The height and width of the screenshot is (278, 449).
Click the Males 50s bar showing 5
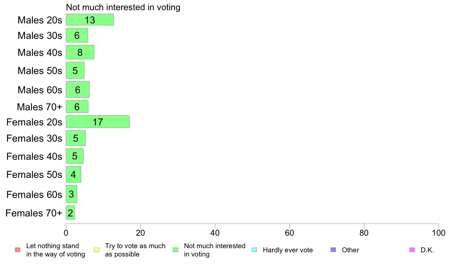pos(75,70)
